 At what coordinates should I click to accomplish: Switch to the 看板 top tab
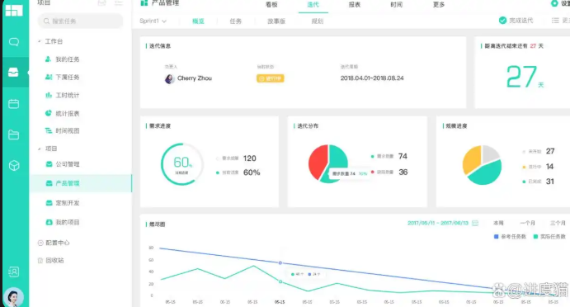coord(271,5)
